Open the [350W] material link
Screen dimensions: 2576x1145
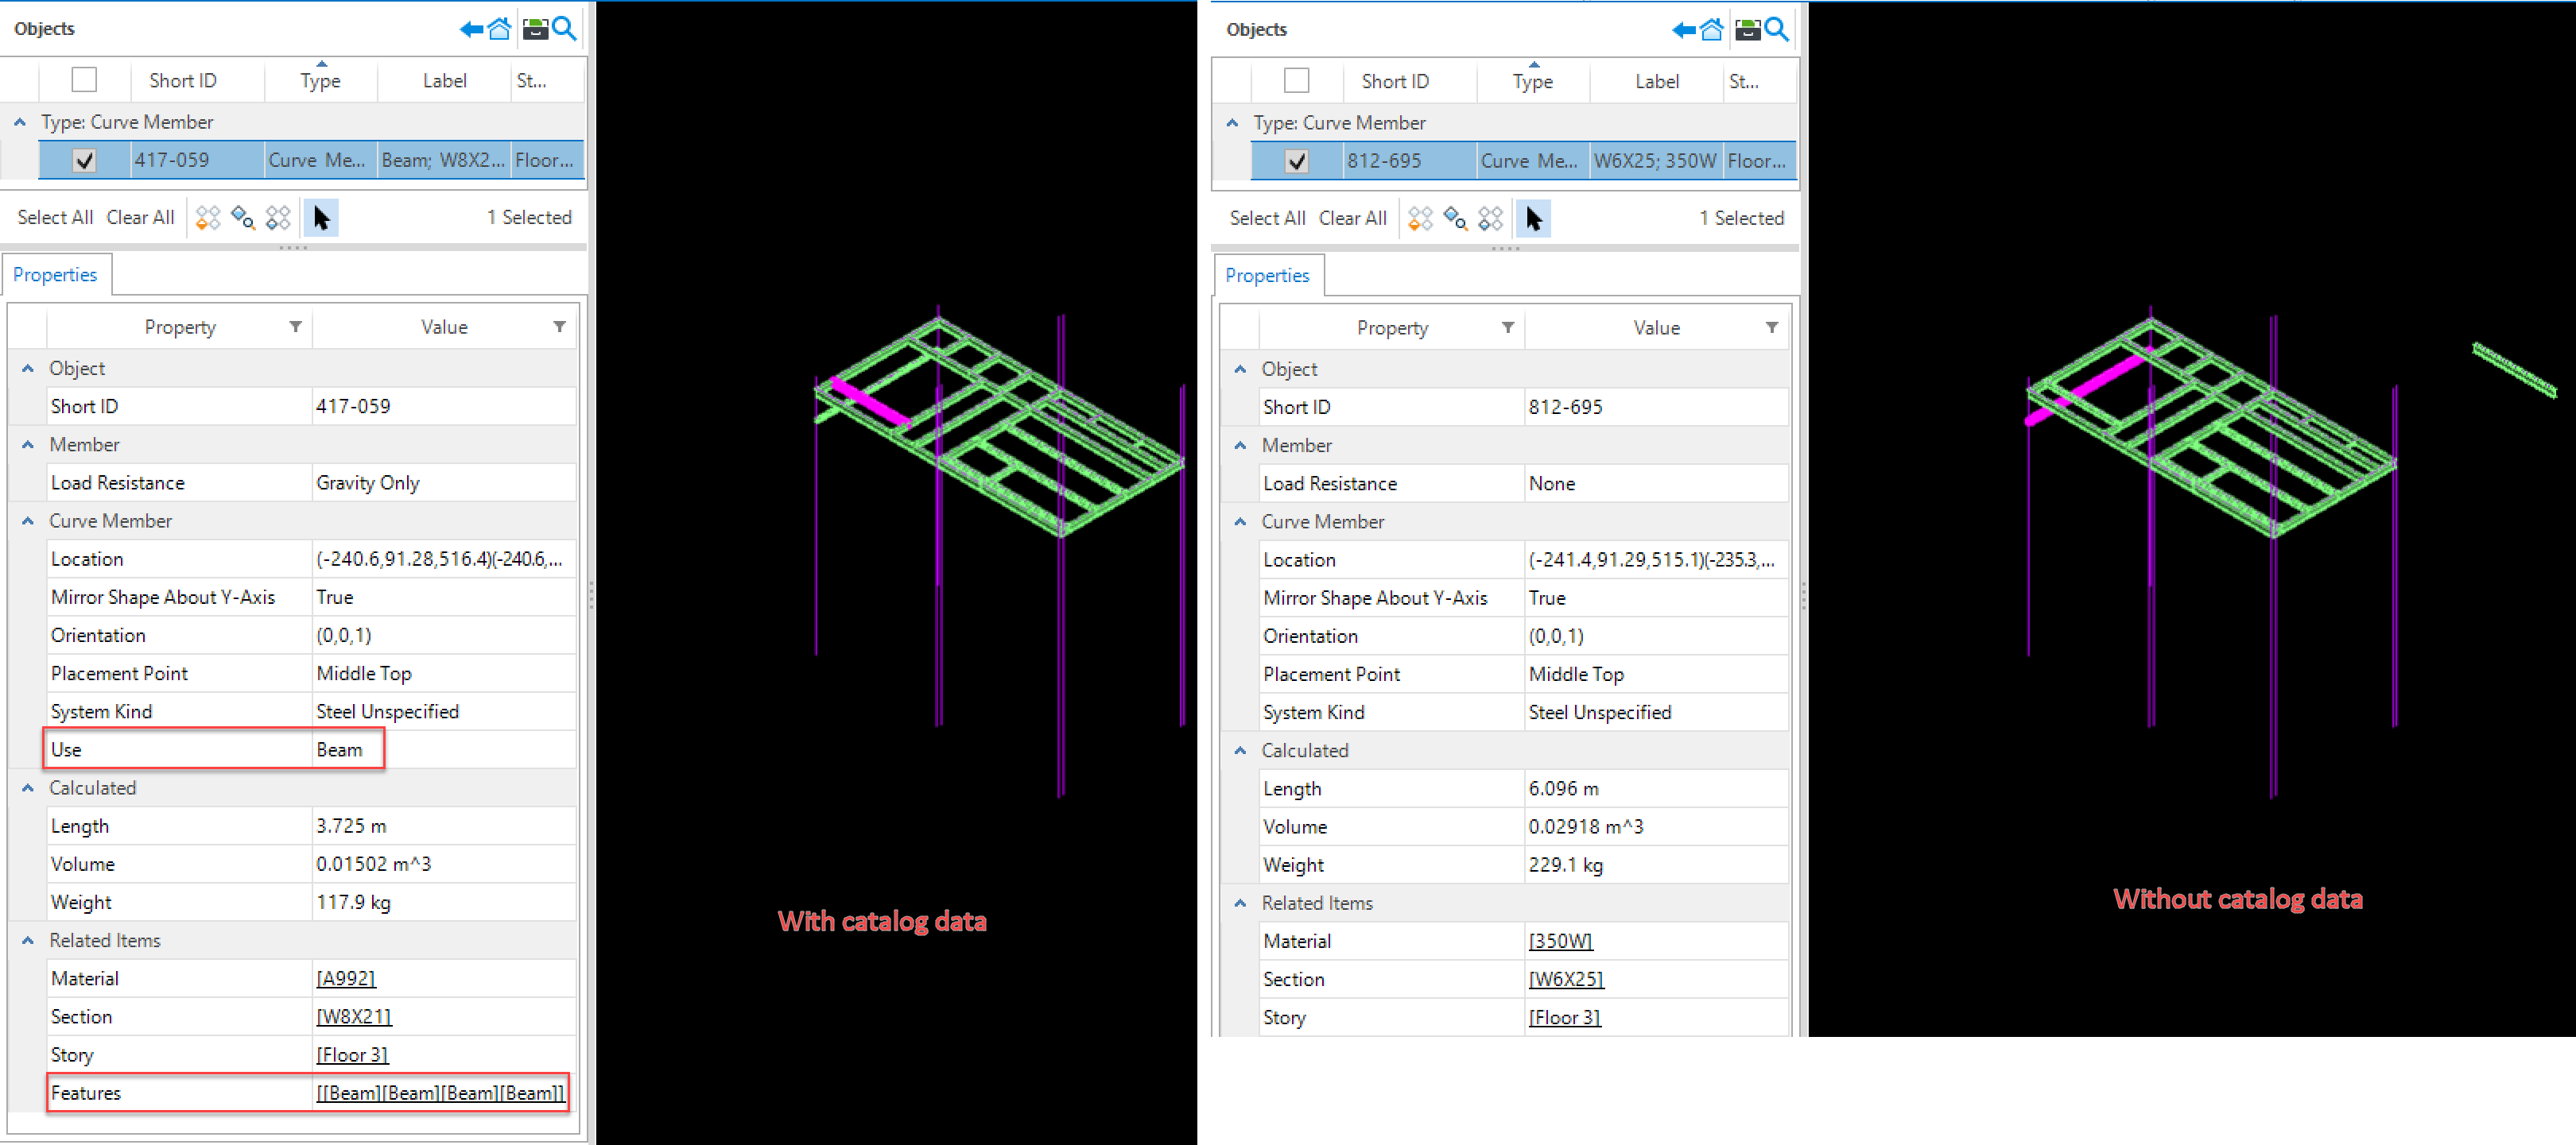point(1560,941)
